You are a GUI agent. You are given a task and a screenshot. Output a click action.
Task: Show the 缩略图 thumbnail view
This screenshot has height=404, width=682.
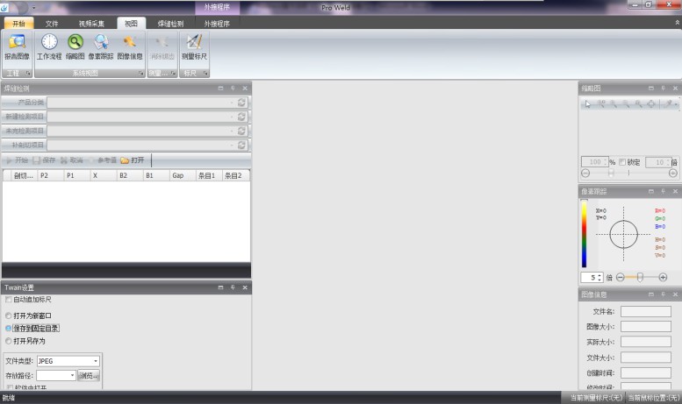[75, 46]
